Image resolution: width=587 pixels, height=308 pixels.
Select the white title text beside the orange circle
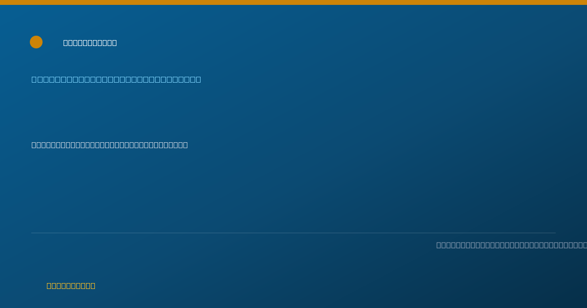(x=90, y=43)
